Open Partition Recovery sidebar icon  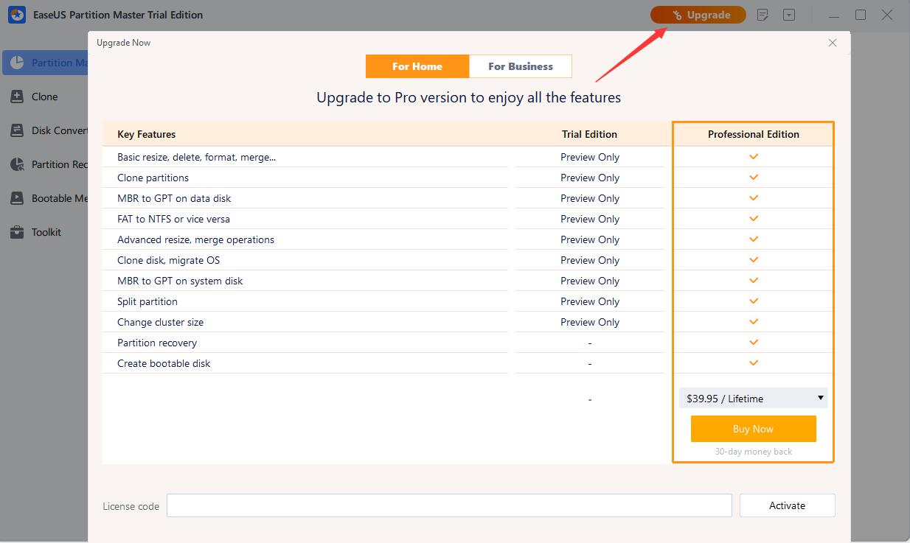tap(18, 164)
